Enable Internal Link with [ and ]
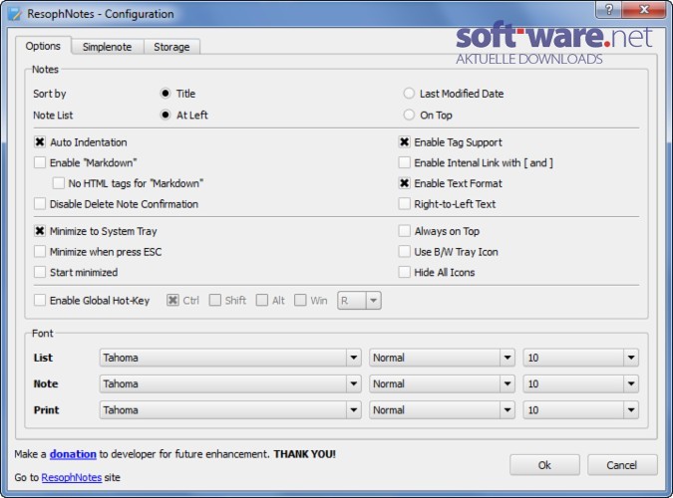Screen dimensions: 673x498 (x=405, y=162)
